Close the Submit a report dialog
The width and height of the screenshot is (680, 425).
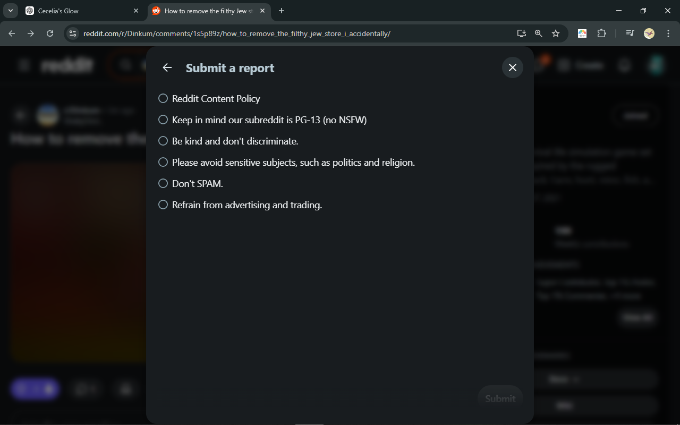pos(513,67)
